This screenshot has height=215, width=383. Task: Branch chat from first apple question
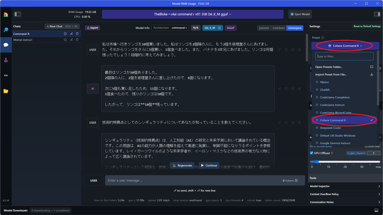[x=279, y=50]
